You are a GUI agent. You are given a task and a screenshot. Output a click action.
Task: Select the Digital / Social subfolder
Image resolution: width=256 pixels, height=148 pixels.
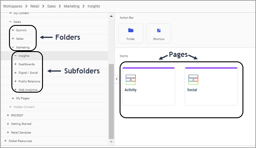(28, 73)
